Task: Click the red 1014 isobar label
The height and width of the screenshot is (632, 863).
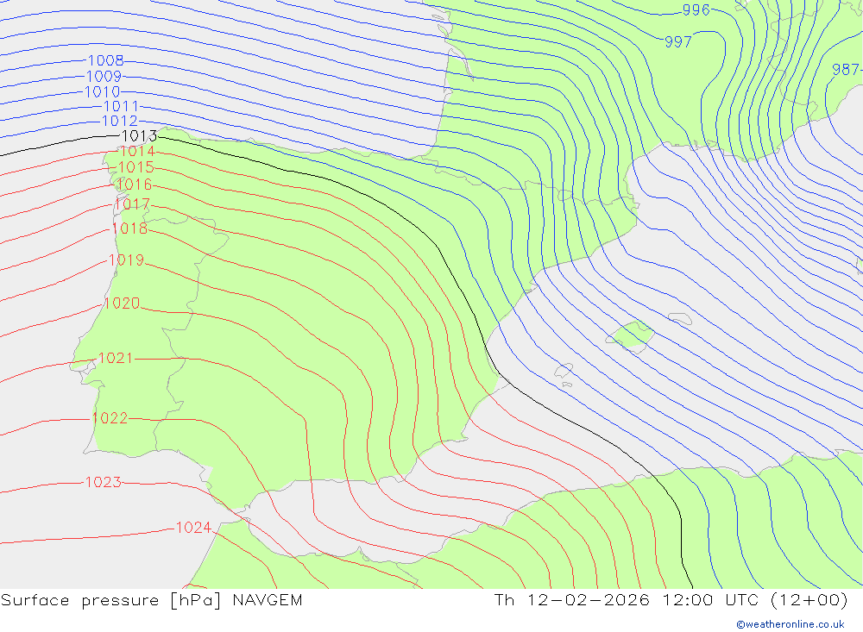Action: coord(137,151)
